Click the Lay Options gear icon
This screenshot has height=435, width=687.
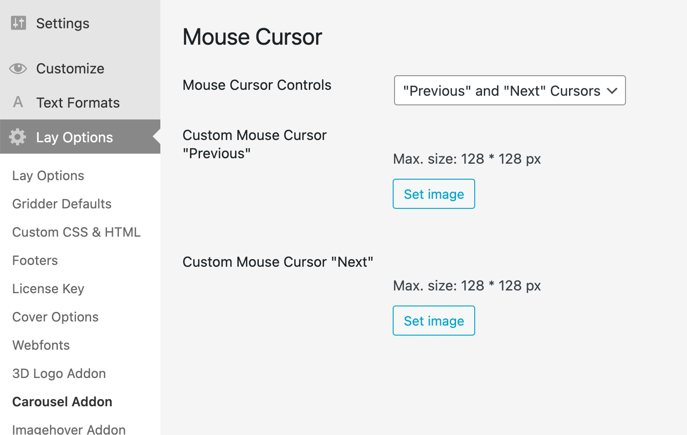(x=18, y=137)
